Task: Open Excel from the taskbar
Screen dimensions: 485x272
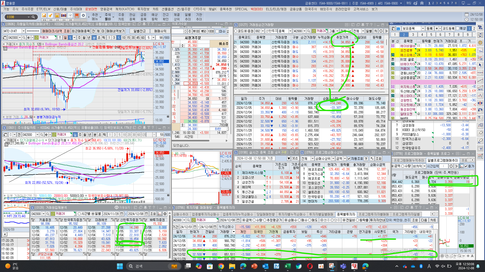Action: 287,266
